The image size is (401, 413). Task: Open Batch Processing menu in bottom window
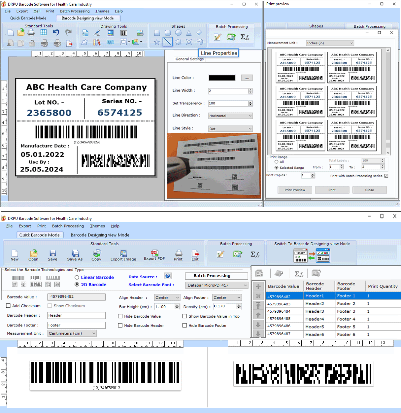pos(68,226)
